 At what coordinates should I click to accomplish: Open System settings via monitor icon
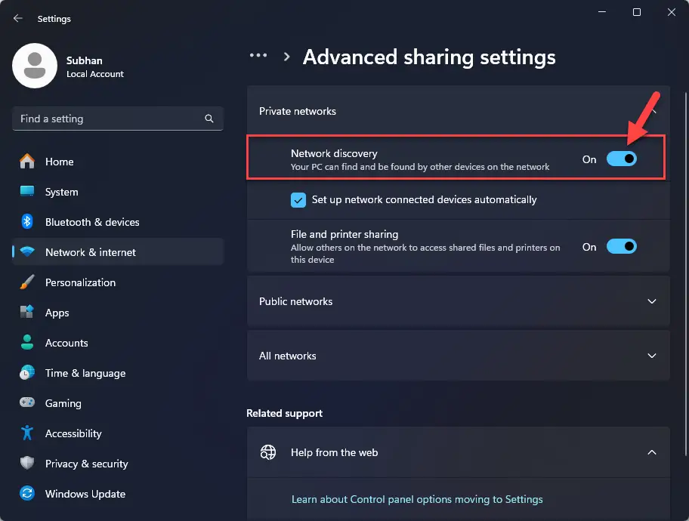point(27,192)
